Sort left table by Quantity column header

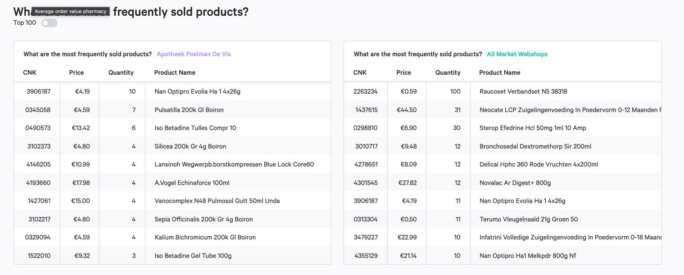click(x=121, y=72)
